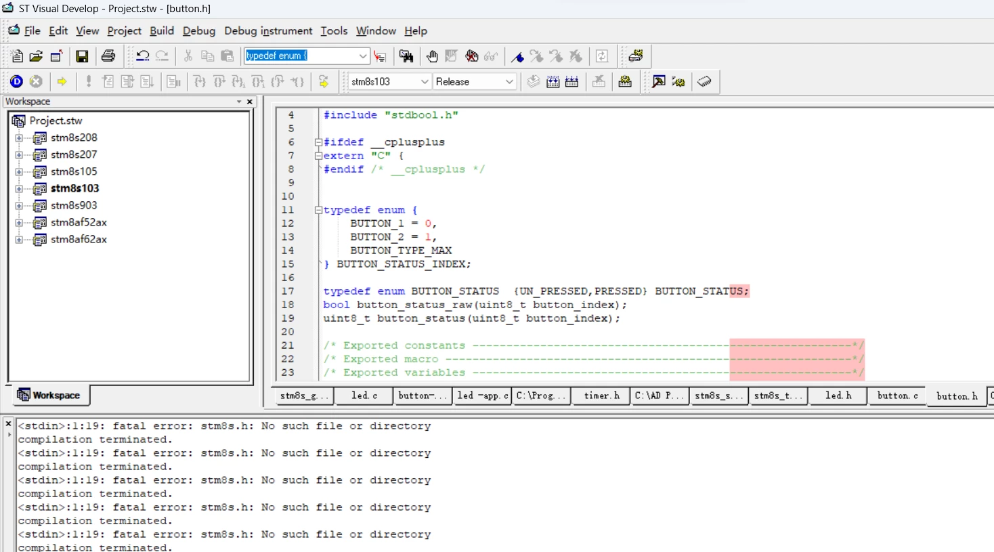Open the chip programmer icon

pos(705,82)
